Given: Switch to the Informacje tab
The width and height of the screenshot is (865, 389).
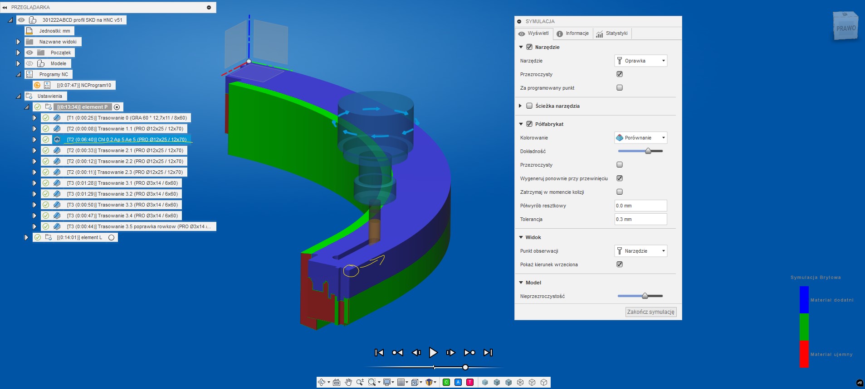Looking at the screenshot, I should click(572, 34).
